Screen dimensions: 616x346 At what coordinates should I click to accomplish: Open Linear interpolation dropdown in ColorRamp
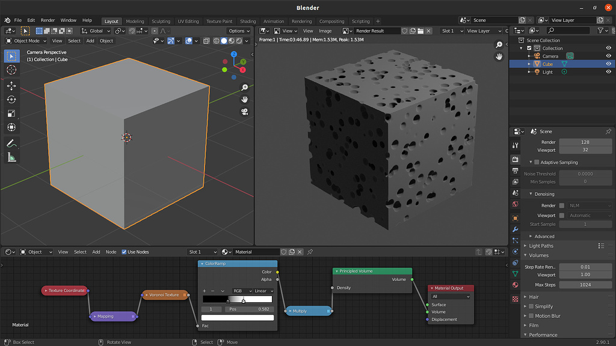point(263,291)
